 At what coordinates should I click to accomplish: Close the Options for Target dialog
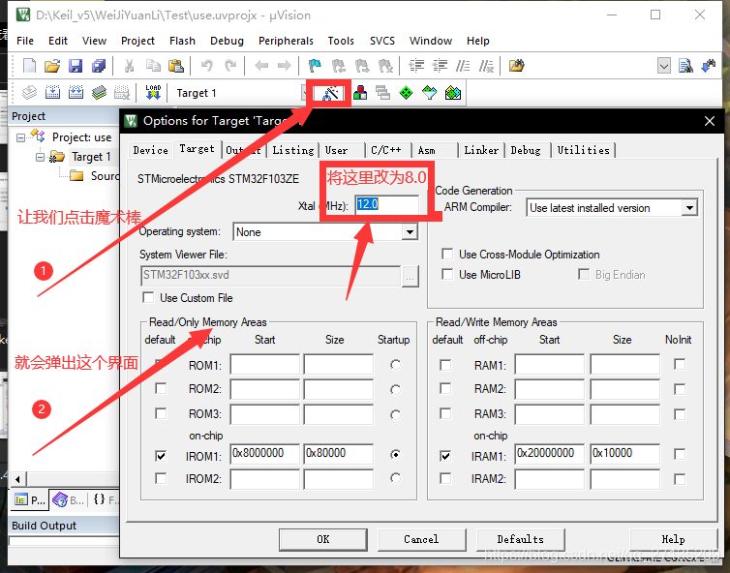710,121
